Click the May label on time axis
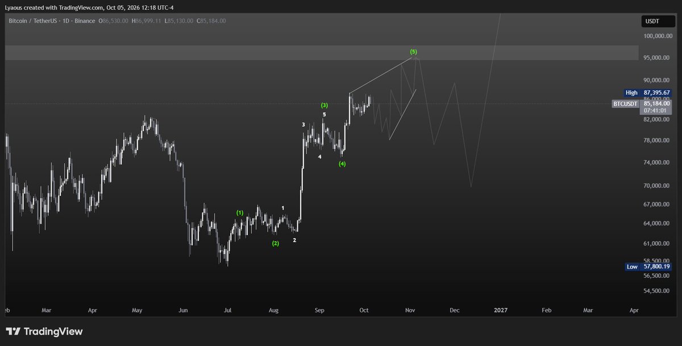The image size is (682, 346). coord(137,311)
